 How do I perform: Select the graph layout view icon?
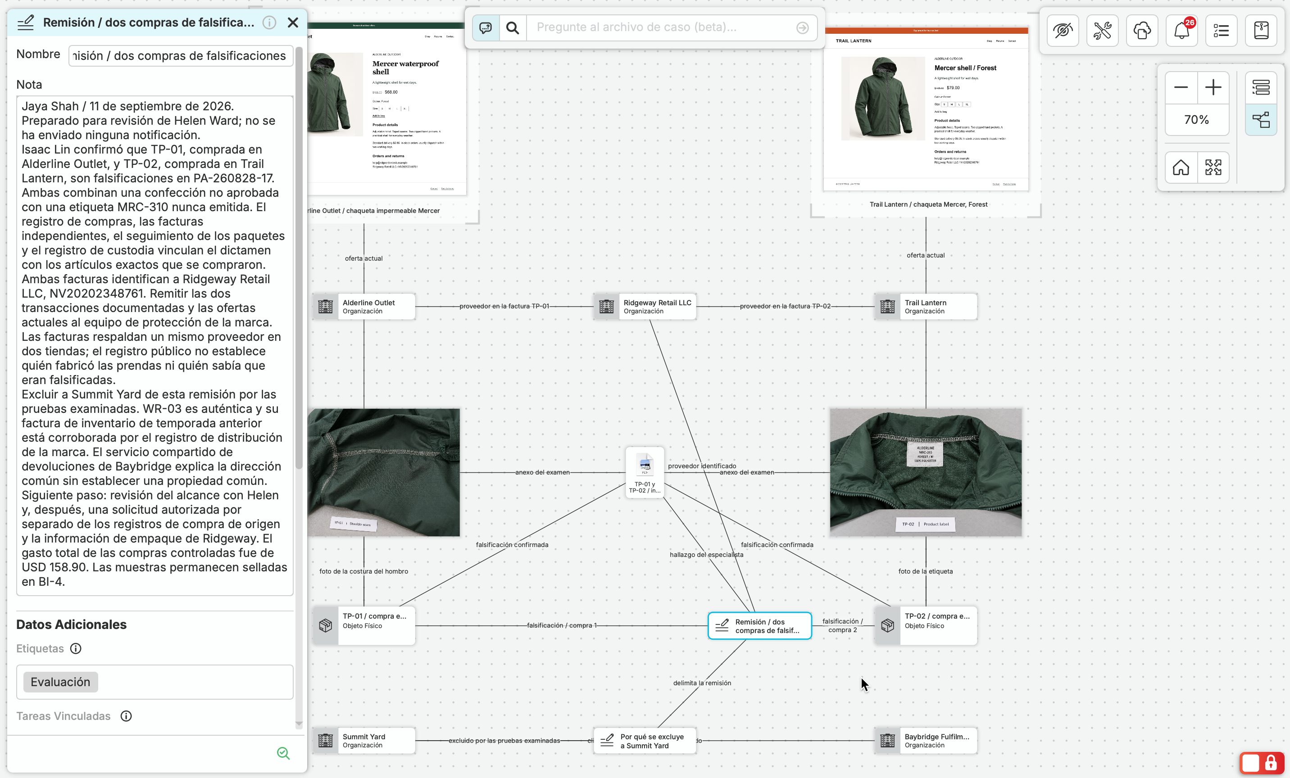pos(1261,120)
